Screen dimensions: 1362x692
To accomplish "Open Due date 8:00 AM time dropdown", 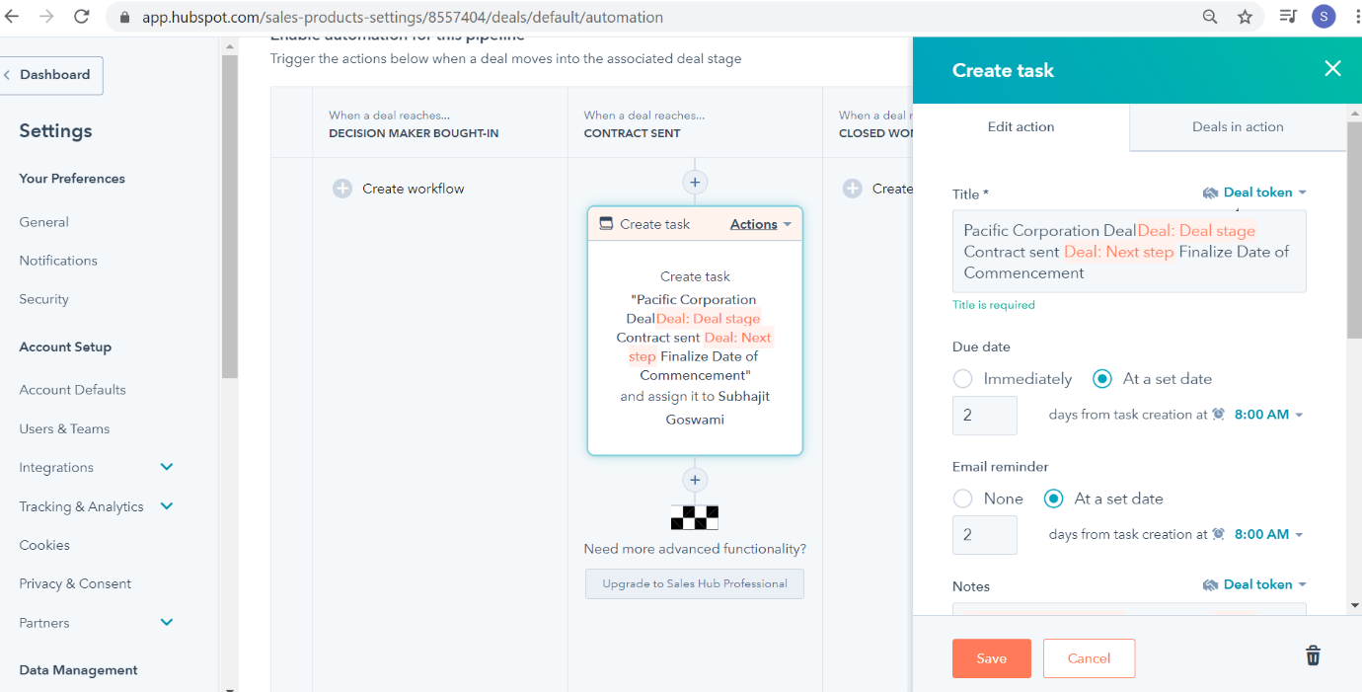I will [1268, 415].
